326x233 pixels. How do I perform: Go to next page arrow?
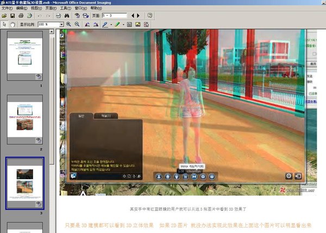pos(138,16)
